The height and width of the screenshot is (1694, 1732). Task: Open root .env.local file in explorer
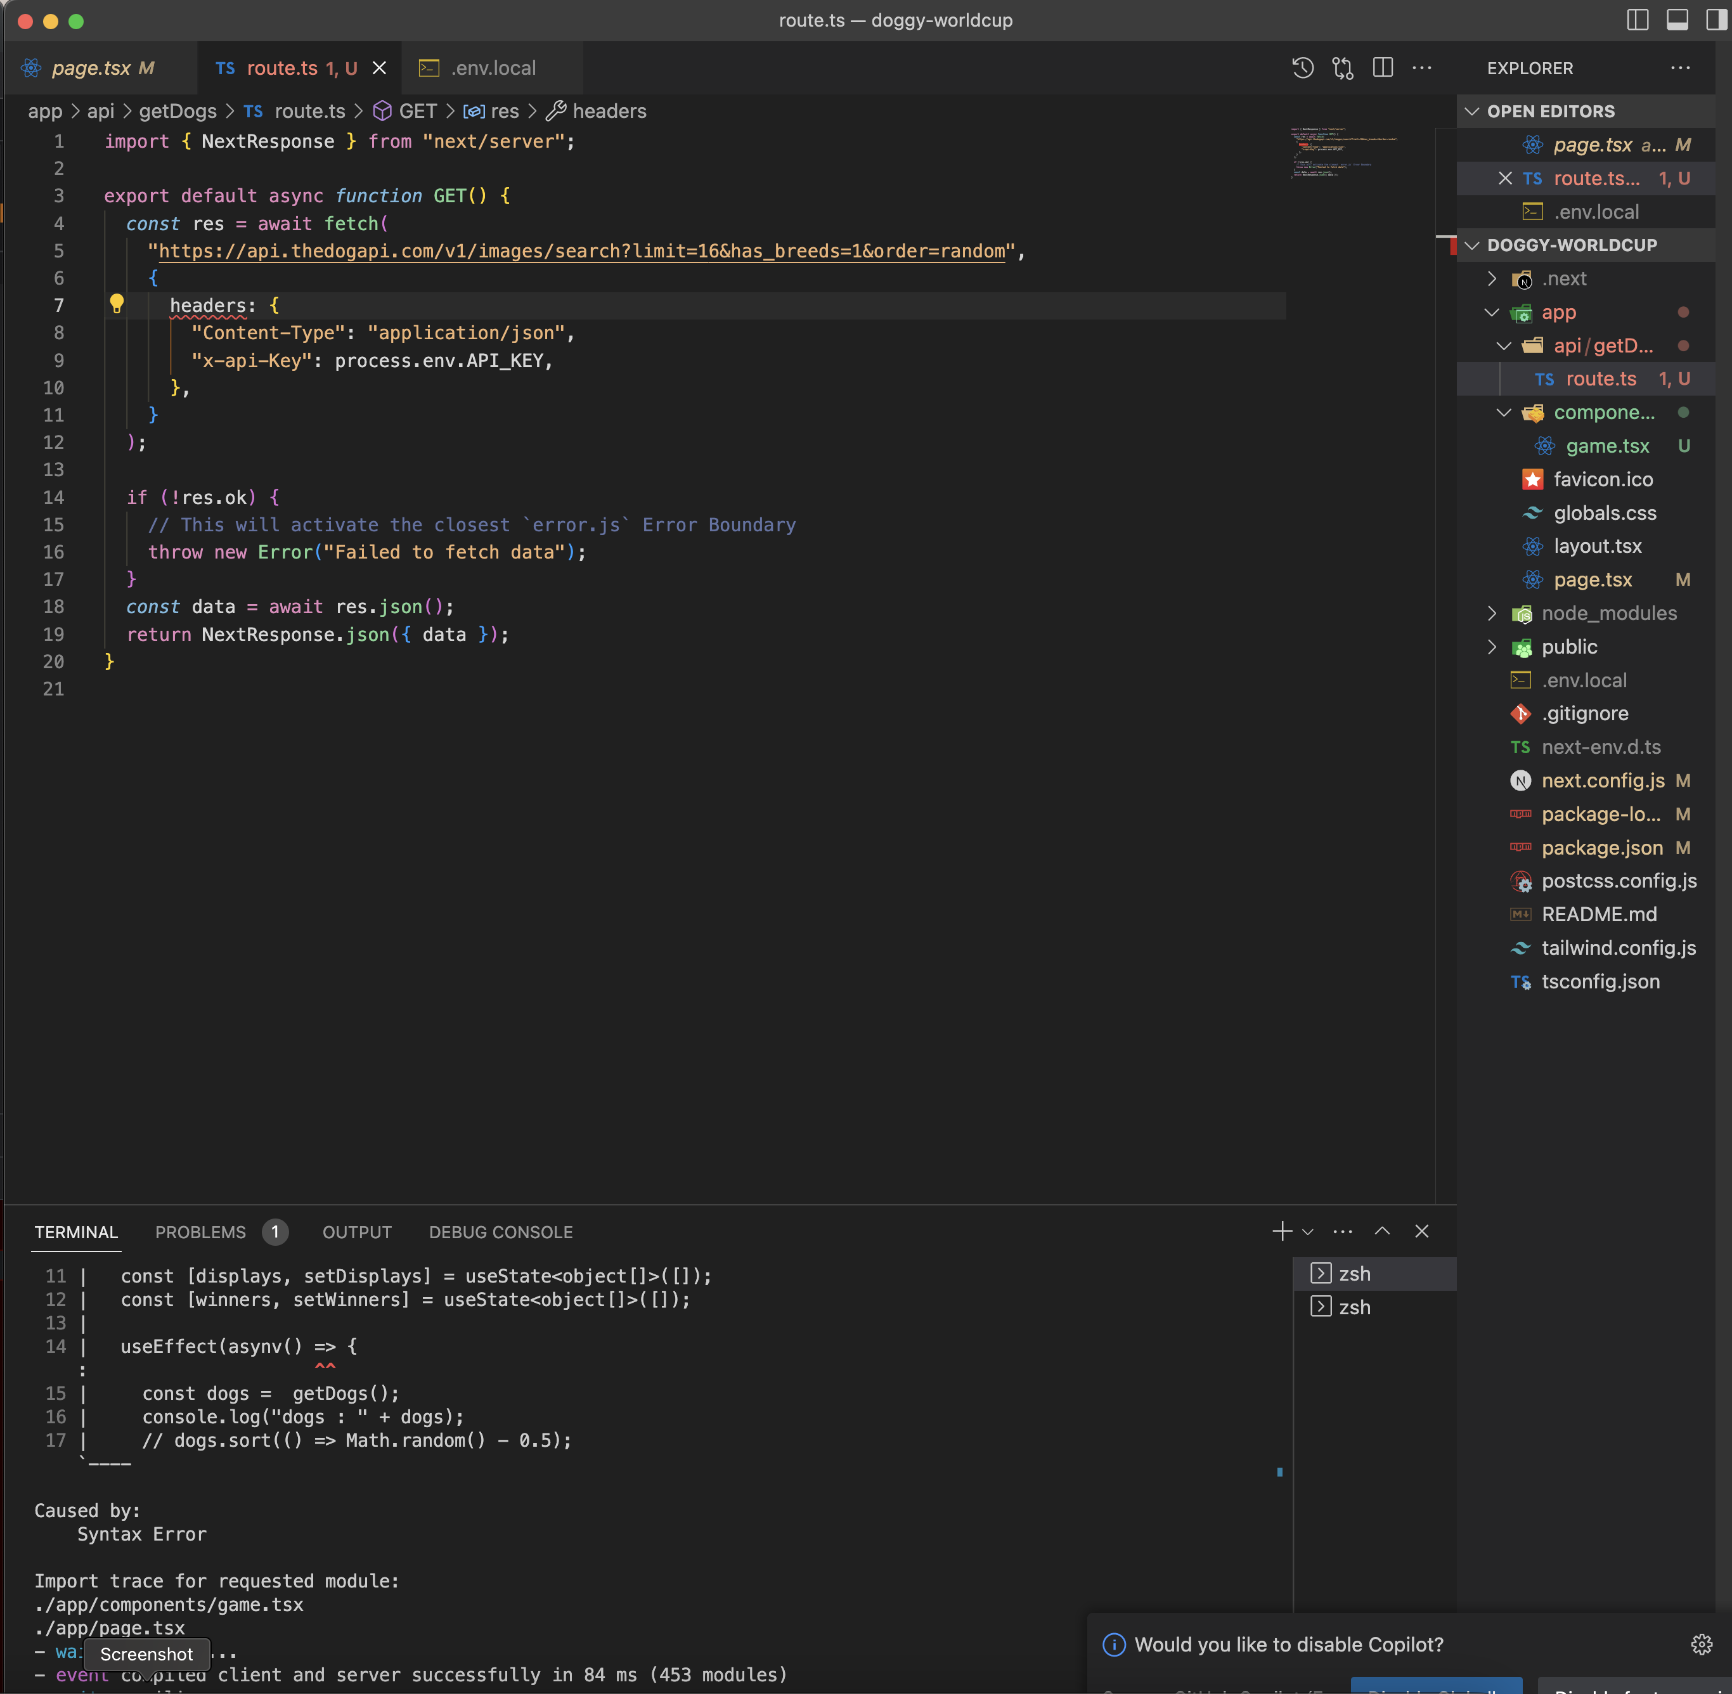coord(1586,681)
